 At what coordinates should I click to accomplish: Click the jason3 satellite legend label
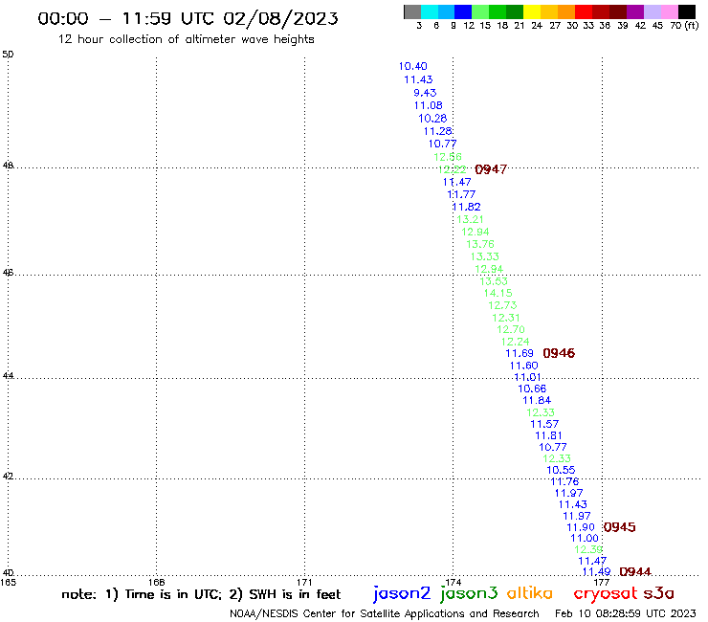coord(469,593)
